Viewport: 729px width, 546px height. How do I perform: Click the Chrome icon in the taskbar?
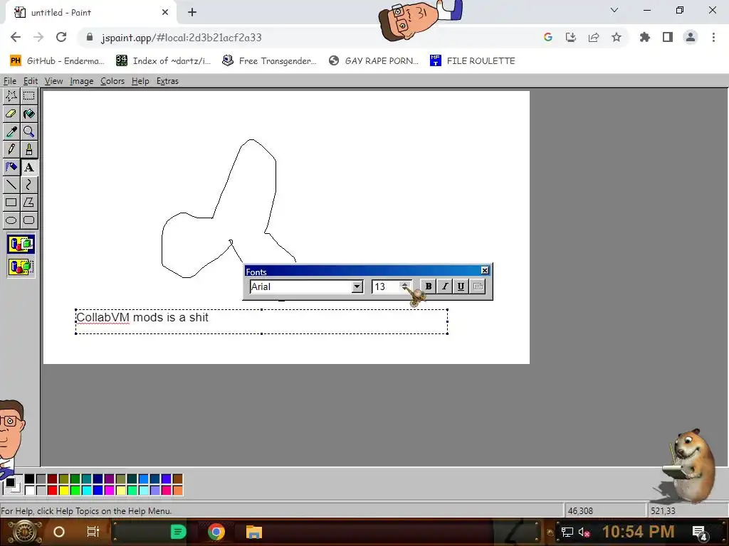pos(216,532)
